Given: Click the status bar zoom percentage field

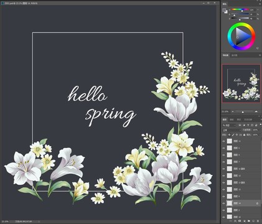Looking at the screenshot, I should [4, 222].
